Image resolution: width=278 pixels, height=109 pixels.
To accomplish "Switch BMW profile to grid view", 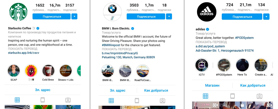I will [x=111, y=101].
